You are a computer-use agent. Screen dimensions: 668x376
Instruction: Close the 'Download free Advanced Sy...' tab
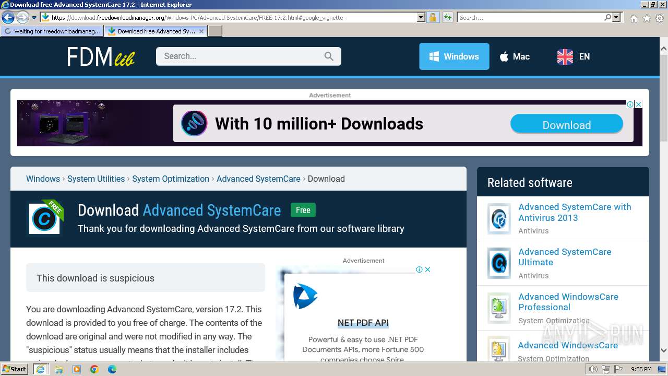pyautogui.click(x=201, y=31)
